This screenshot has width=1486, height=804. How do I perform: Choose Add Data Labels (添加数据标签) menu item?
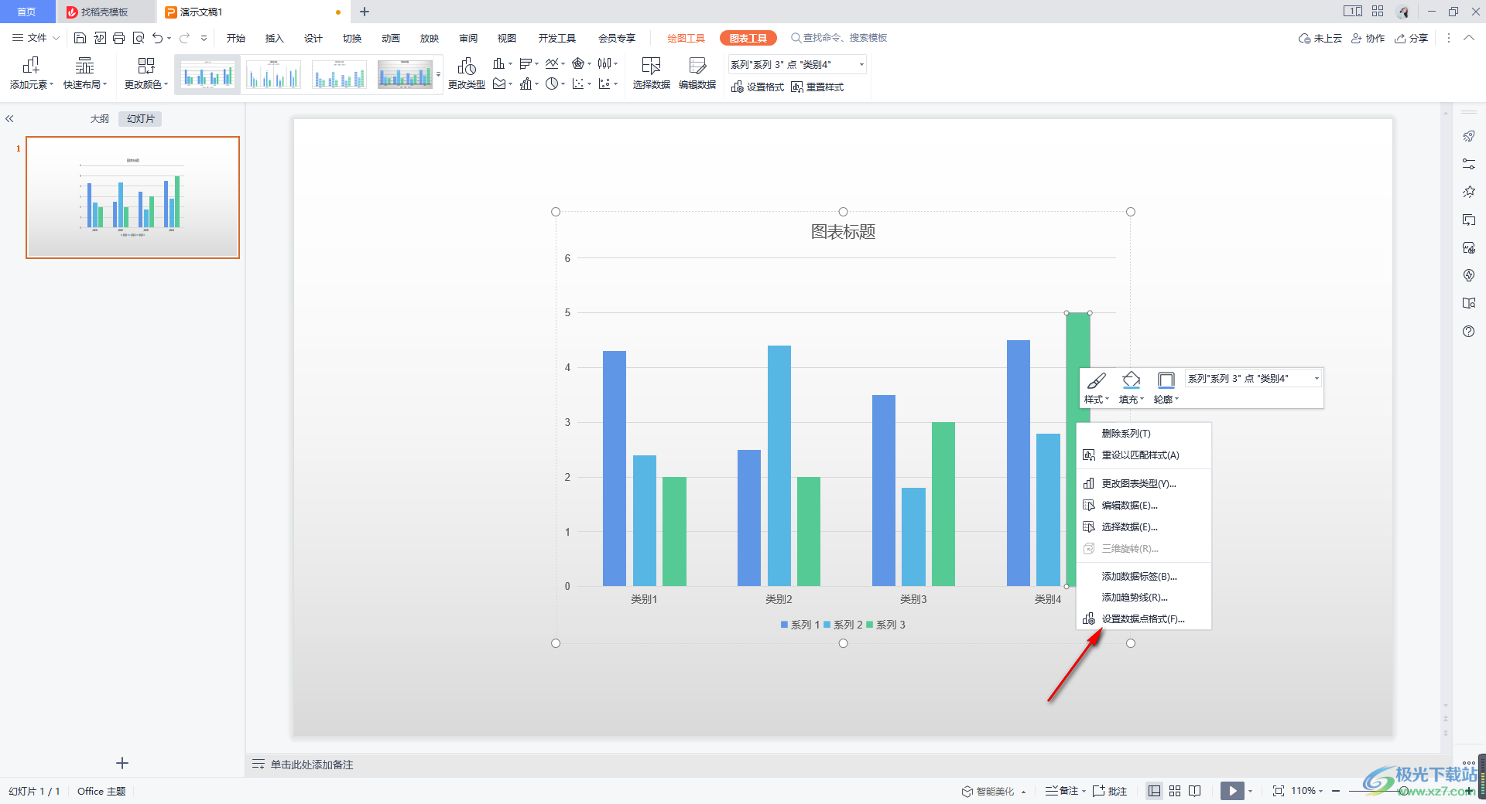(x=1143, y=577)
